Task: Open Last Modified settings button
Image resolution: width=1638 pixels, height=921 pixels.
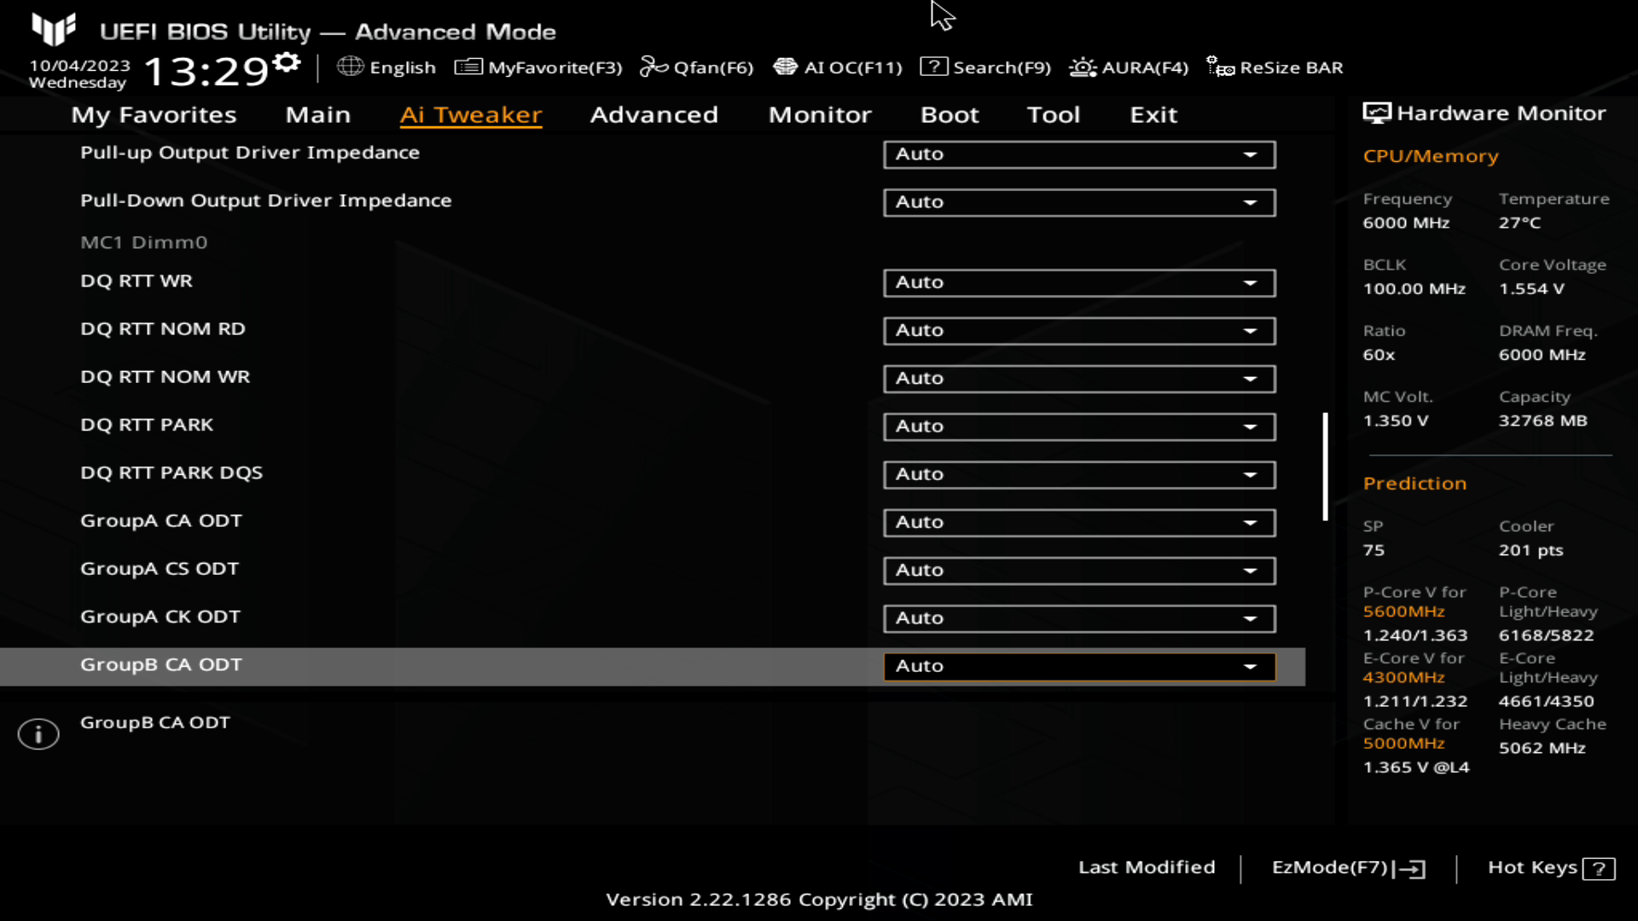Action: click(1147, 866)
